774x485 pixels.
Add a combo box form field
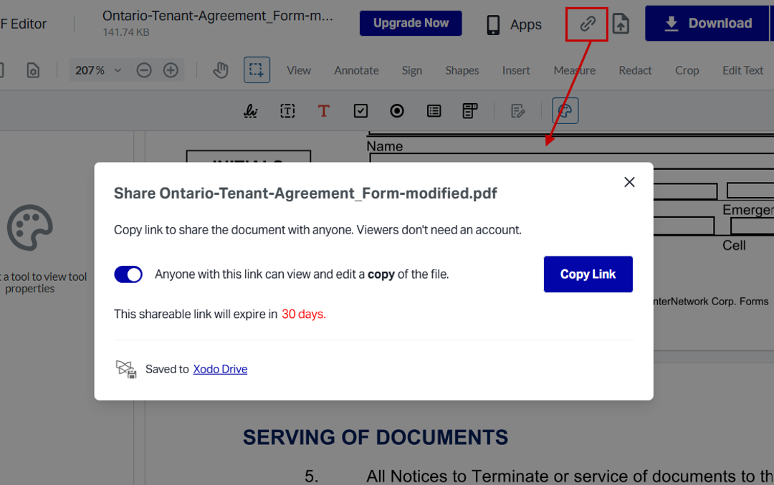[470, 111]
